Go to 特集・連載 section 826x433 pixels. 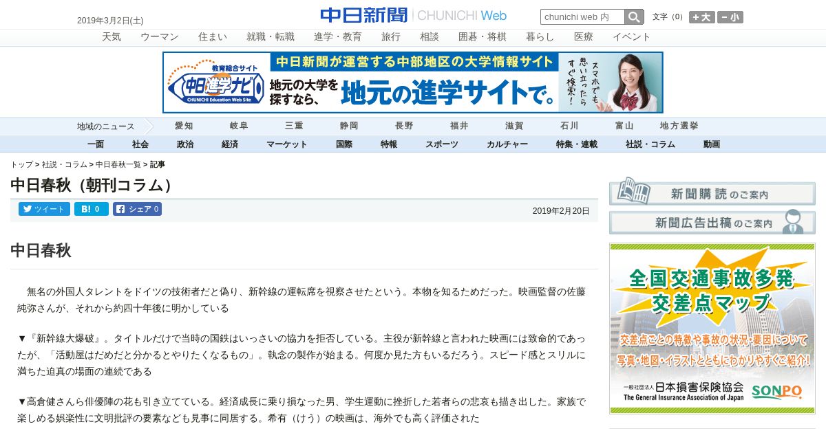pos(577,144)
